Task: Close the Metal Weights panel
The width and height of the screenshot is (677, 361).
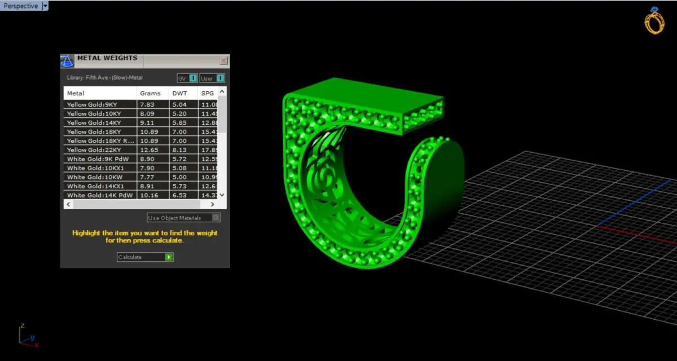Action: tap(224, 60)
